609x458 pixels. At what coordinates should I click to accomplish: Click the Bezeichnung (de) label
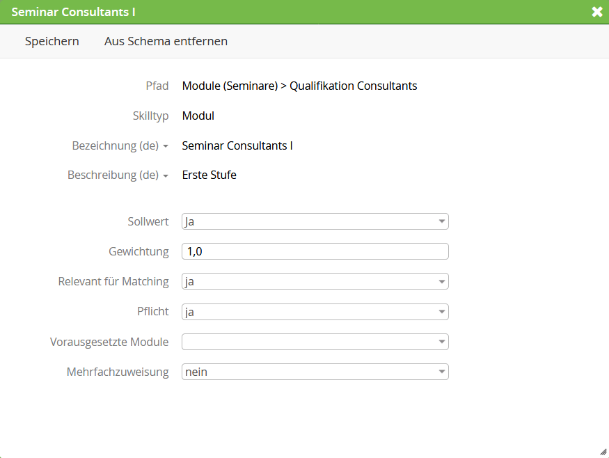coord(116,145)
